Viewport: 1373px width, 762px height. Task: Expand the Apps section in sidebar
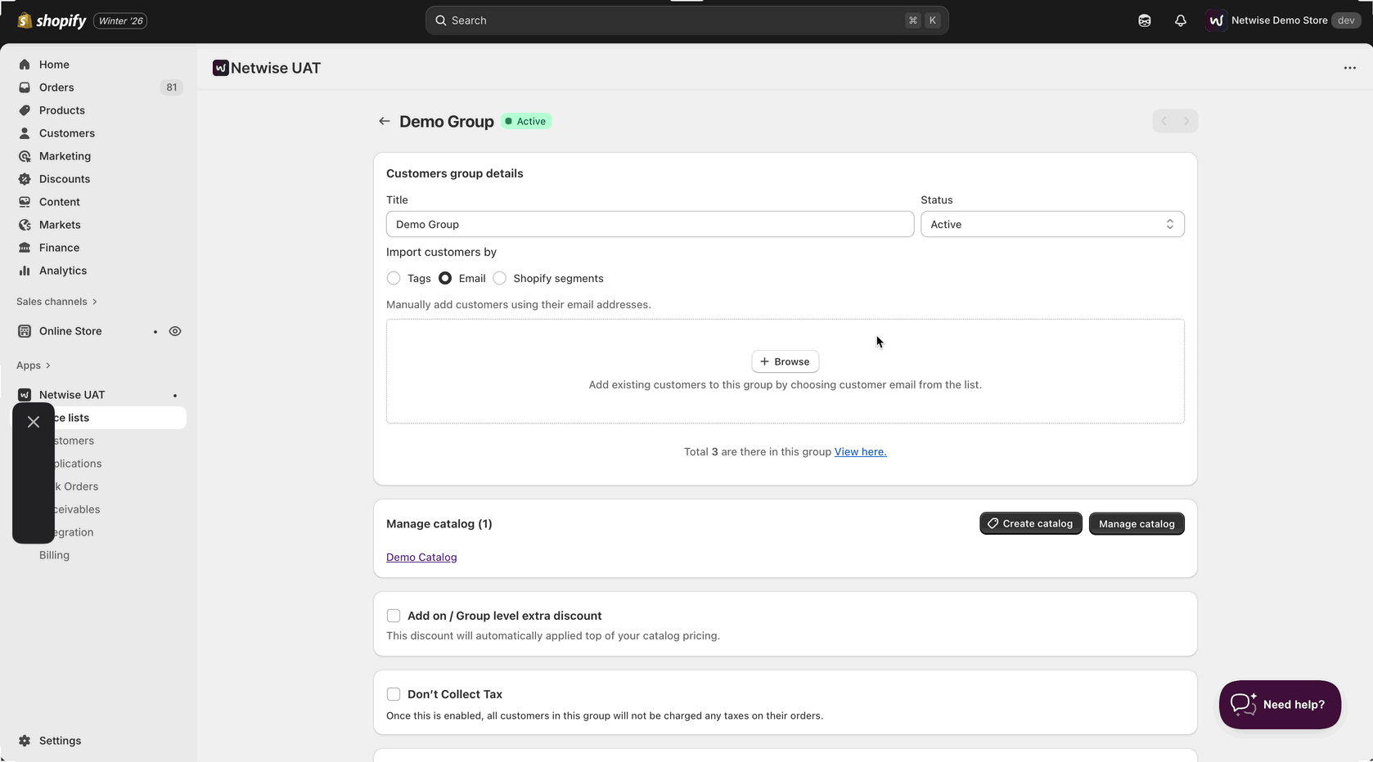[34, 365]
